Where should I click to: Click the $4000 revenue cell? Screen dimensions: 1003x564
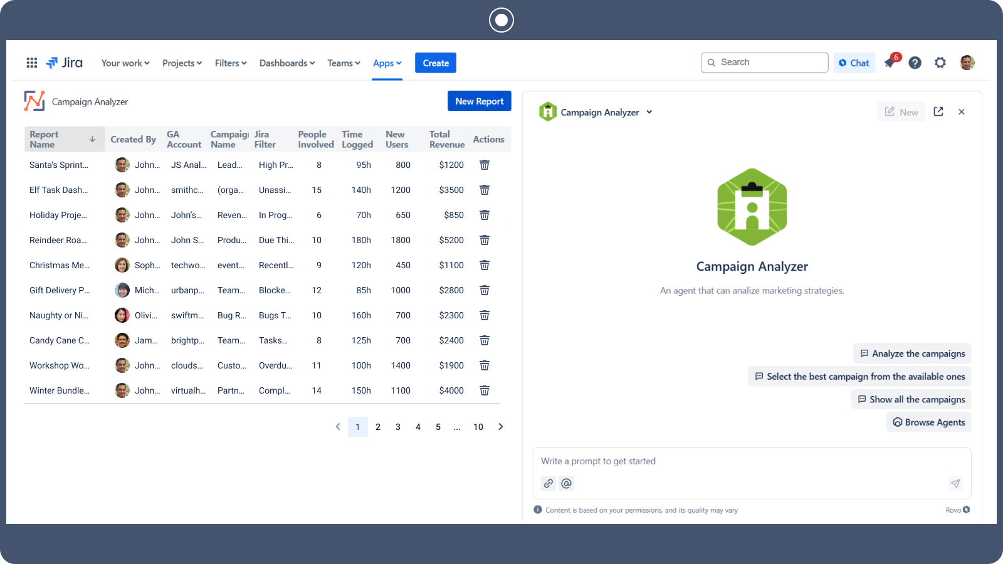click(451, 390)
